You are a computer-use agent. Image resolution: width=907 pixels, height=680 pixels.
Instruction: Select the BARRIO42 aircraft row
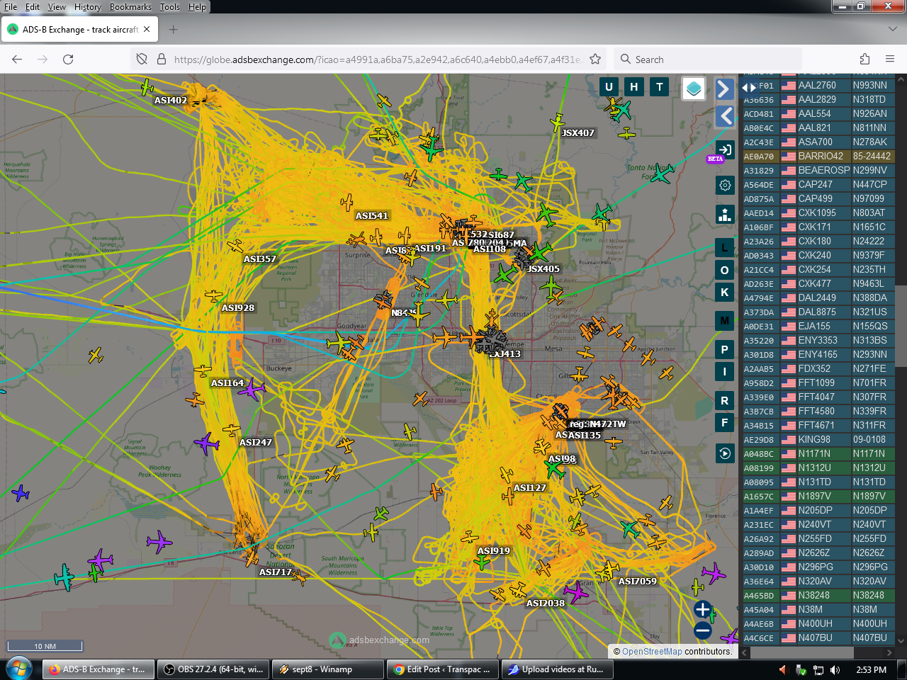pos(818,156)
